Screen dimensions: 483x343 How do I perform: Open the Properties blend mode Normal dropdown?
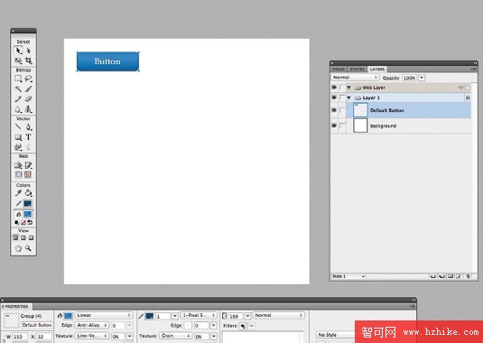point(279,315)
